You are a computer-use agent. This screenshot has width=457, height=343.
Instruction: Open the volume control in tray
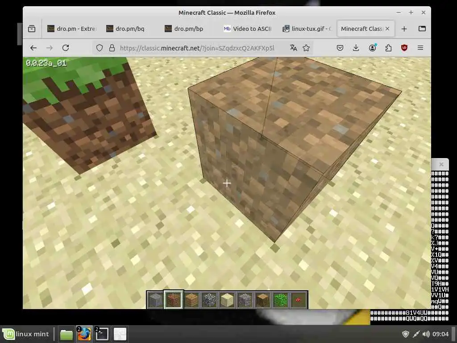(426, 334)
